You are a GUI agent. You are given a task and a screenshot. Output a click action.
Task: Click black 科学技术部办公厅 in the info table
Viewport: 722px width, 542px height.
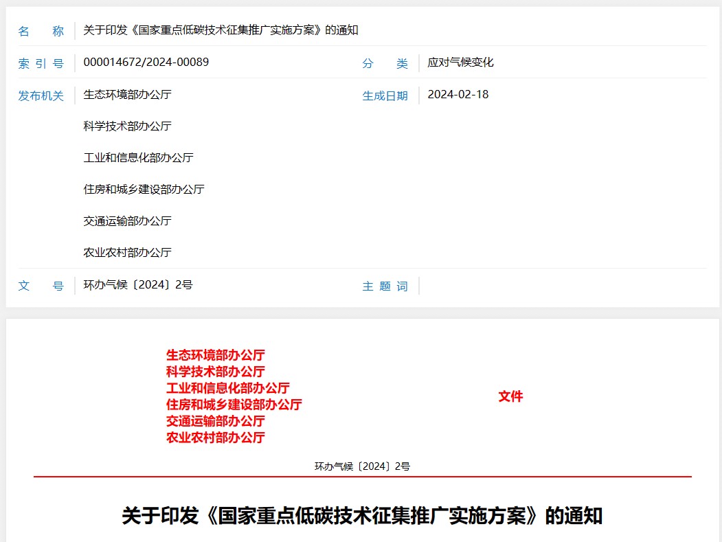(127, 126)
